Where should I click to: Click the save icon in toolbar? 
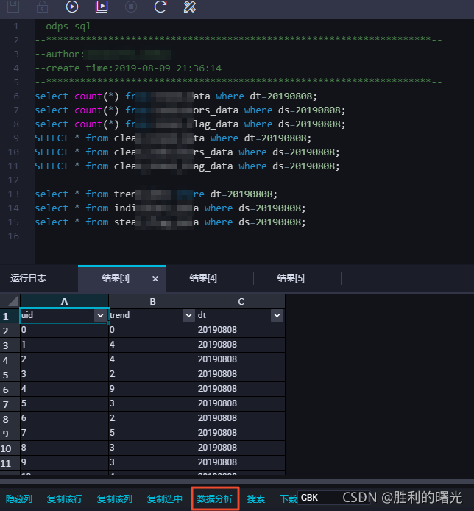point(13,6)
